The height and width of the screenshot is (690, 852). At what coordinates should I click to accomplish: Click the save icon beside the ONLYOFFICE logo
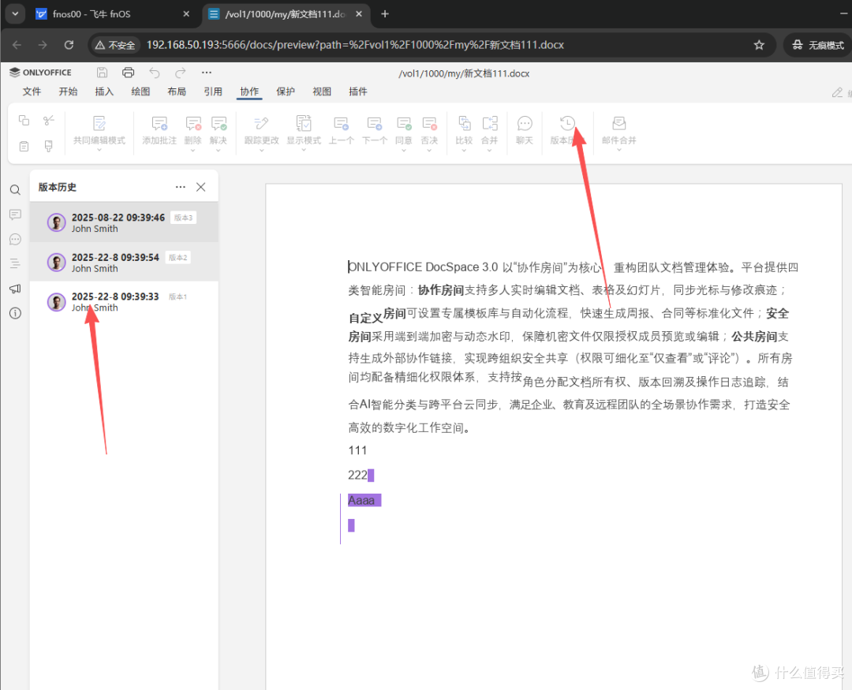pyautogui.click(x=102, y=73)
